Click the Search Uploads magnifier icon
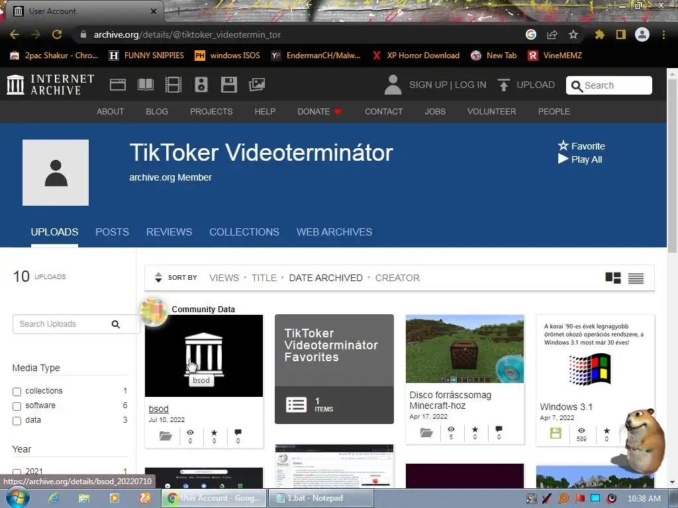678x508 pixels. click(x=115, y=324)
